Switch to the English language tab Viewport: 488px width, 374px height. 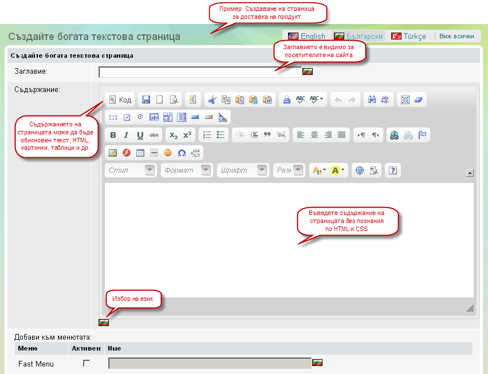point(306,36)
